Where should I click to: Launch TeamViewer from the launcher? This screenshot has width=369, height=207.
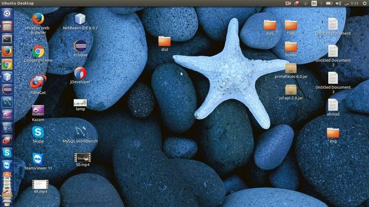point(7,166)
